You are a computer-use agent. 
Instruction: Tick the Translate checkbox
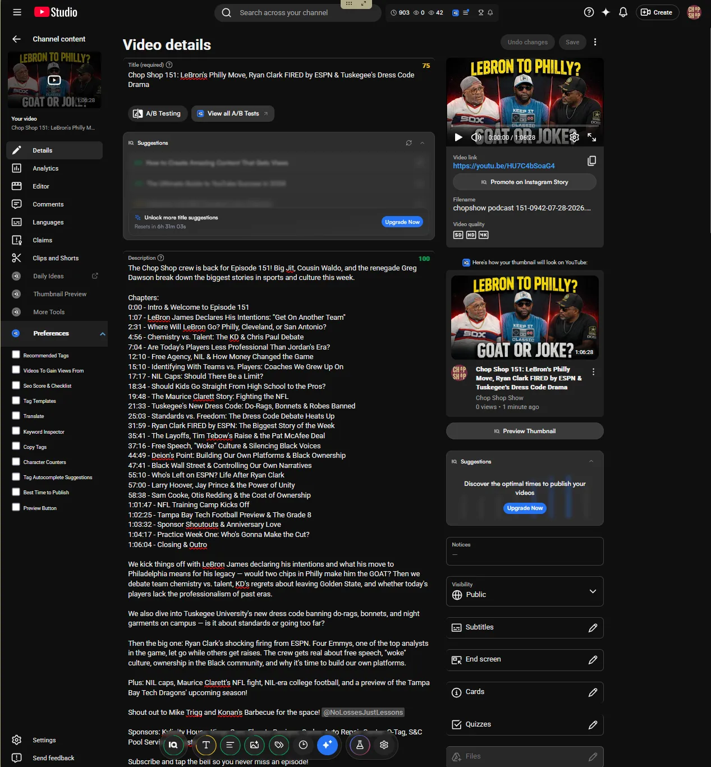point(16,415)
